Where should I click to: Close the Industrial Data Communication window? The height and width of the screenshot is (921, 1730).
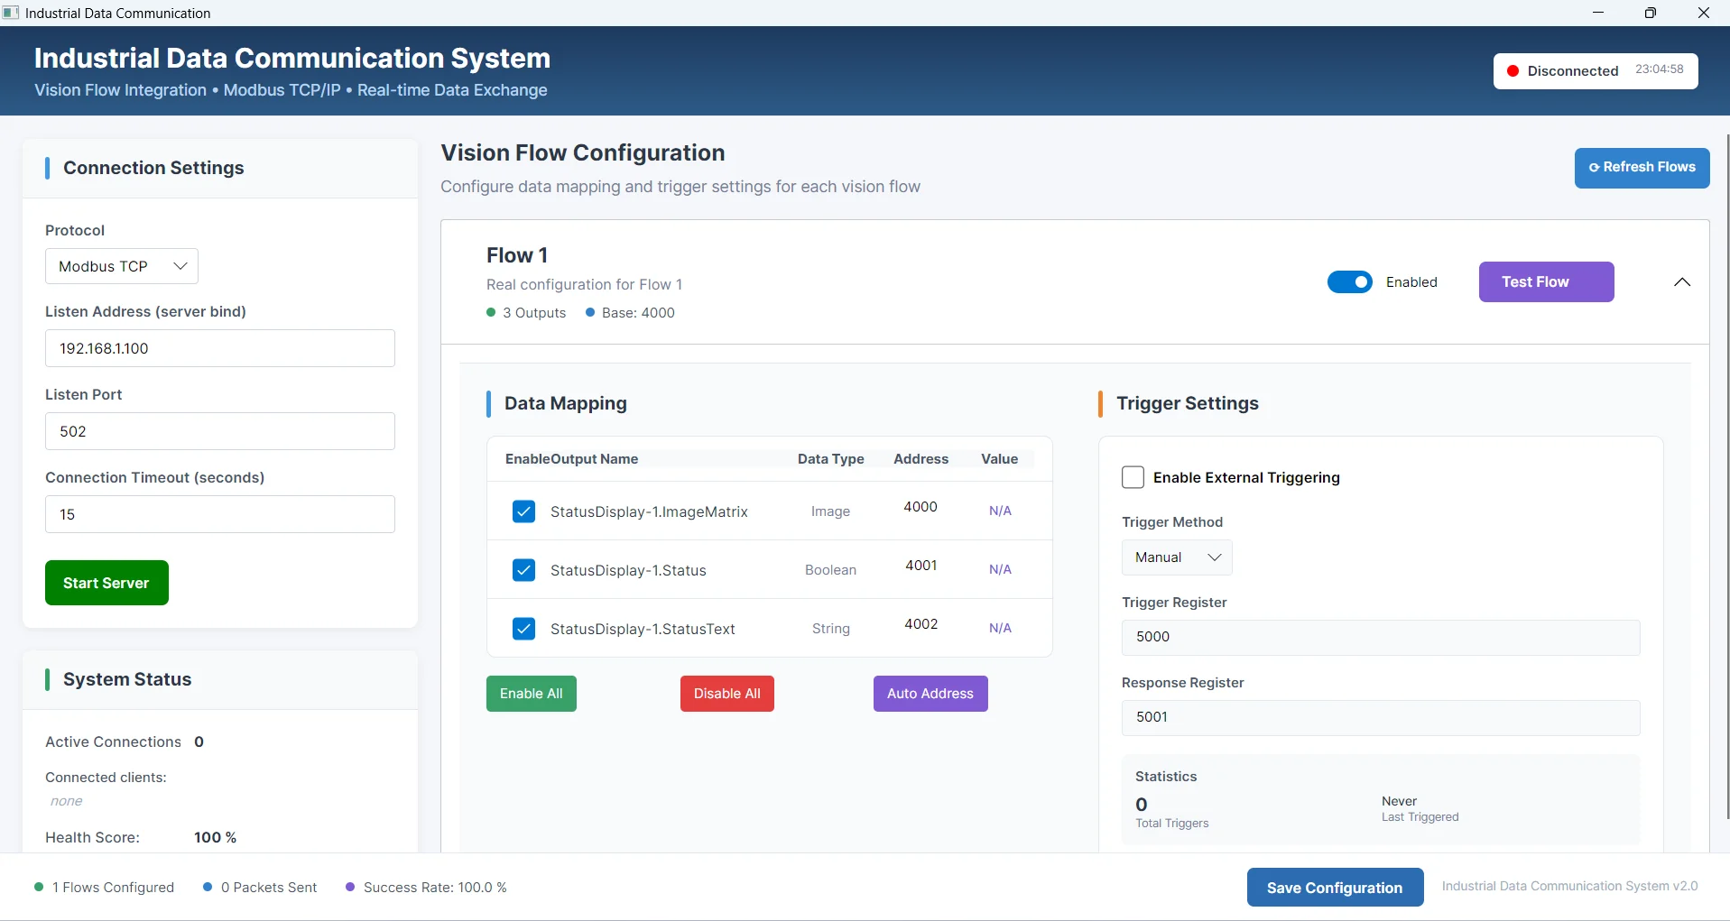pyautogui.click(x=1704, y=13)
